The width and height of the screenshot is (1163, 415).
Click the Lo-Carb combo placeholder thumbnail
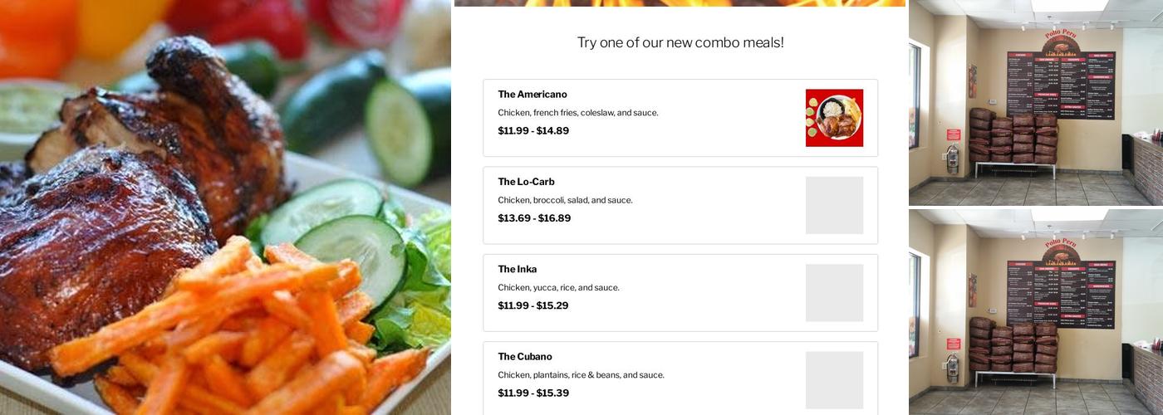[834, 205]
